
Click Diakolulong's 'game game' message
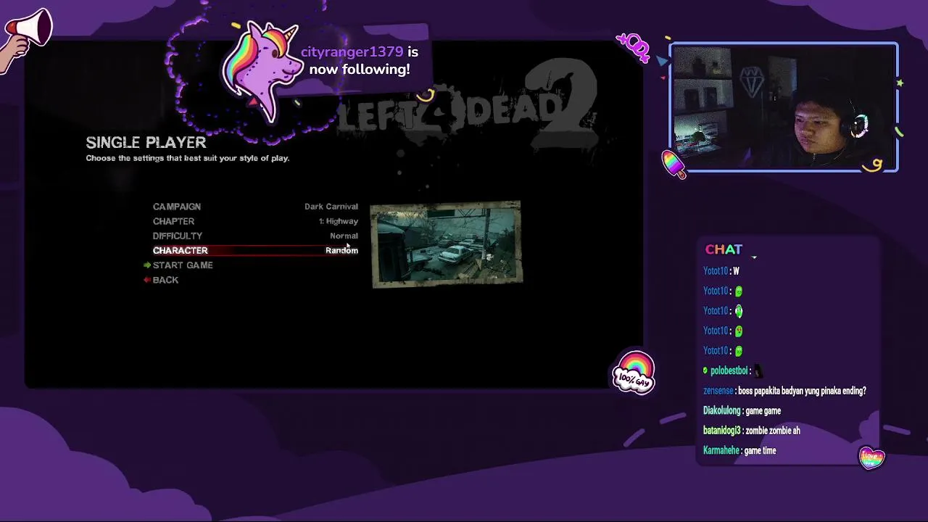point(742,411)
